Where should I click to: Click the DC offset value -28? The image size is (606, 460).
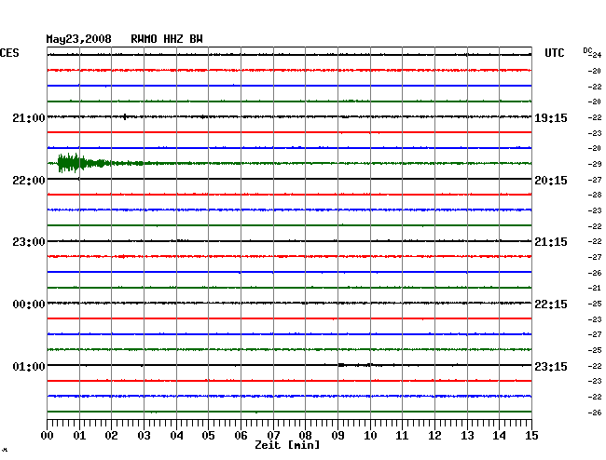click(595, 195)
